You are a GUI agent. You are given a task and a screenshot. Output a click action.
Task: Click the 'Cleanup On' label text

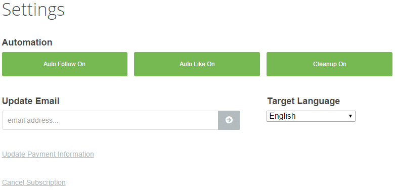[329, 64]
